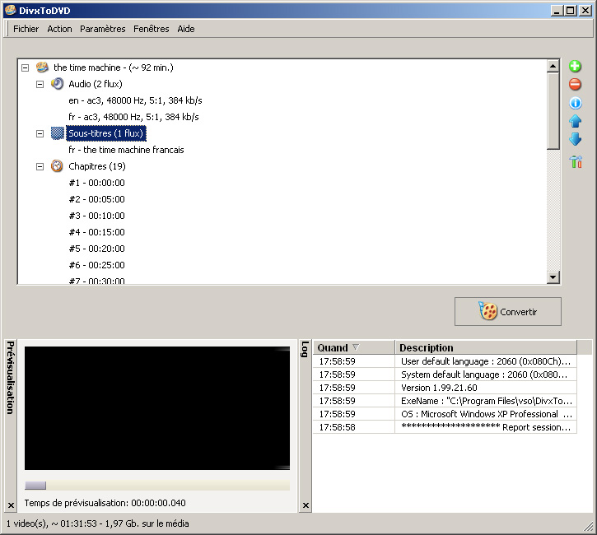The image size is (597, 535).
Task: Click Temps de prévisualisation time label
Action: coord(105,503)
